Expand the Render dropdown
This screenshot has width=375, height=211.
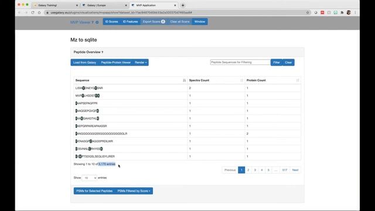141,63
